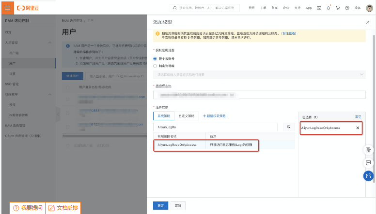
Task: Select 整个云账号 radio option
Action: click(155, 58)
